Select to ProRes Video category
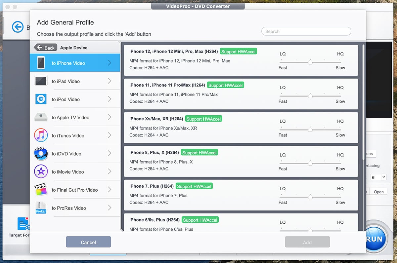Screen dimensions: 397x263 click(75, 208)
